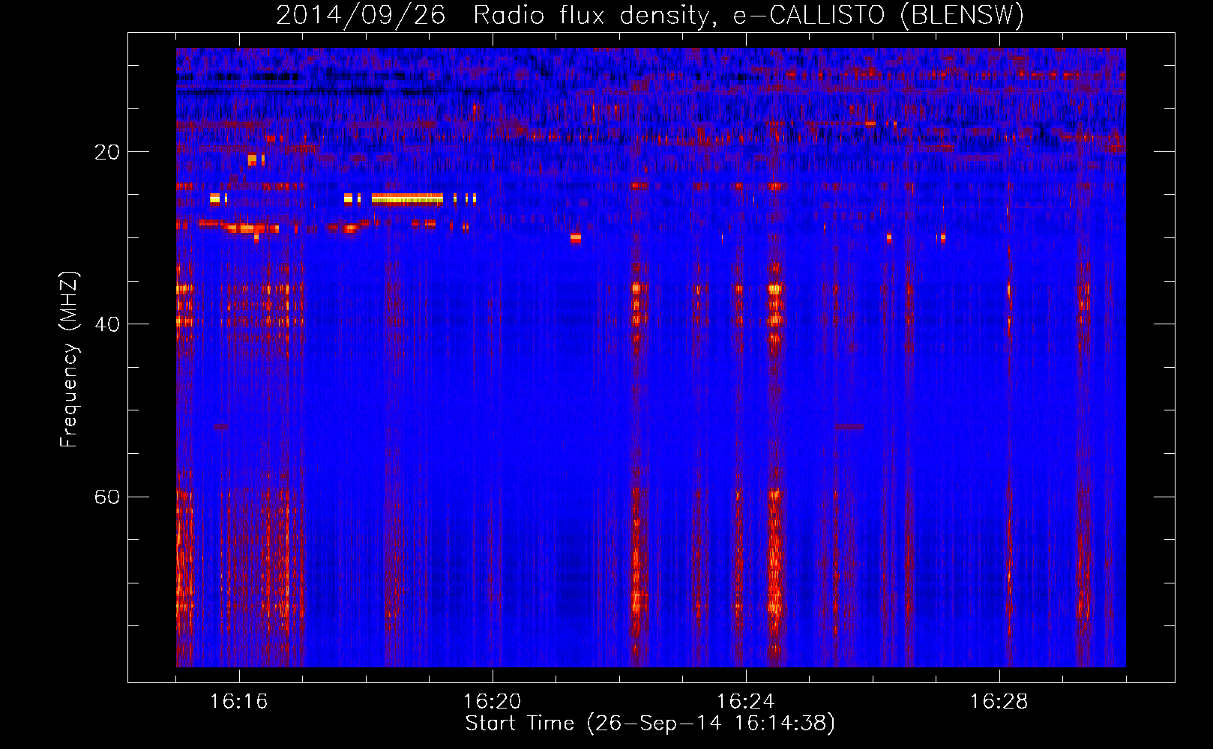The height and width of the screenshot is (749, 1213).
Task: Click the plot title 'Radio flux density, e-CALLISTO (BLENSW)'
Action: [748, 16]
